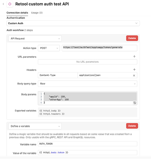This screenshot has height=159, width=151.
Task: Click the application/json header value field
Action: tap(105, 75)
